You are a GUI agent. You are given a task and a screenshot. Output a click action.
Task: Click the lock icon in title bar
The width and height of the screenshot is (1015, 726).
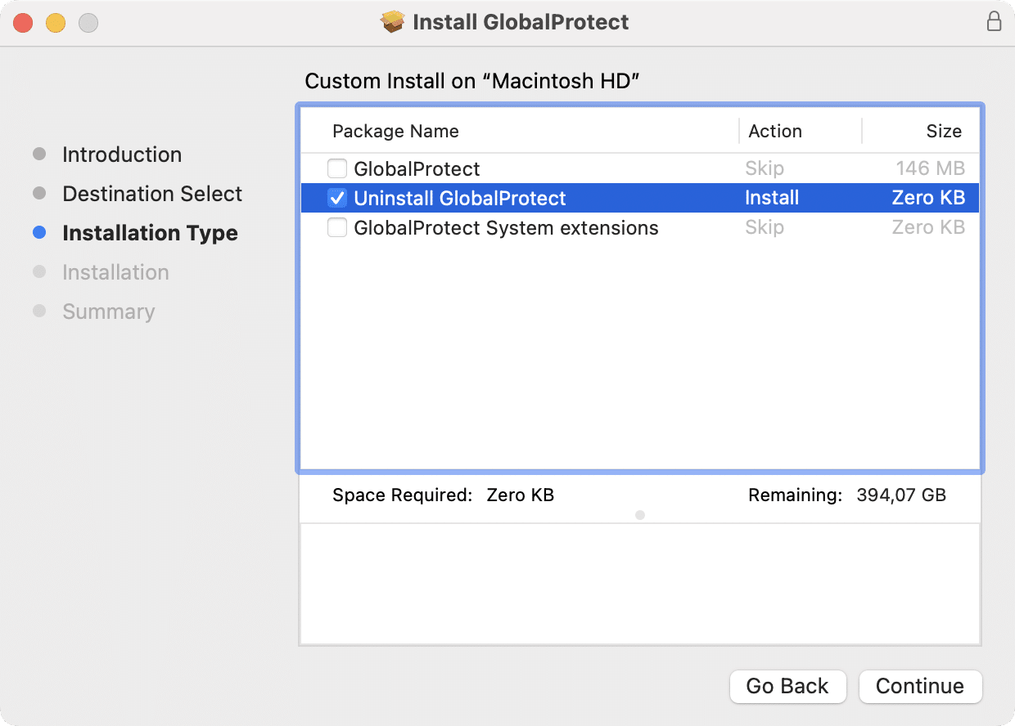pos(995,22)
